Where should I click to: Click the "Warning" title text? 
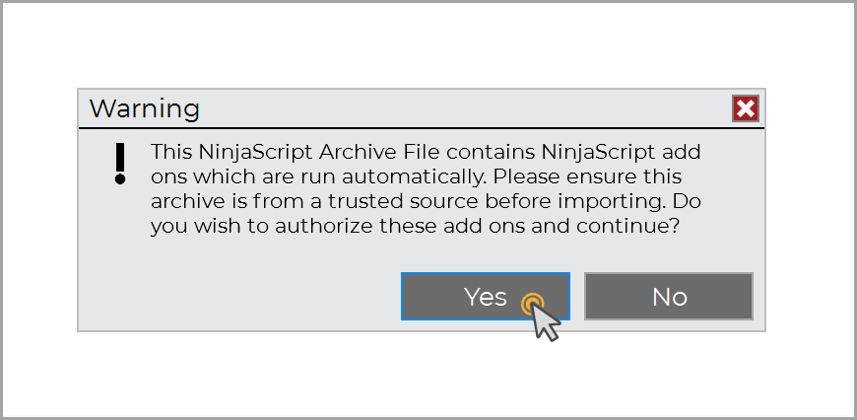144,108
